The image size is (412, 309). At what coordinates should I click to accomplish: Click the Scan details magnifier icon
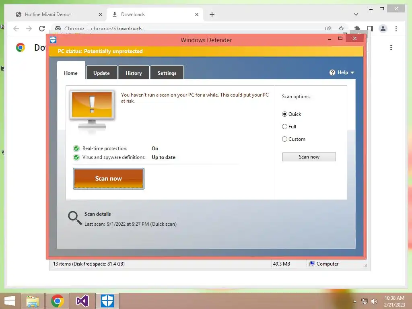coord(74,218)
